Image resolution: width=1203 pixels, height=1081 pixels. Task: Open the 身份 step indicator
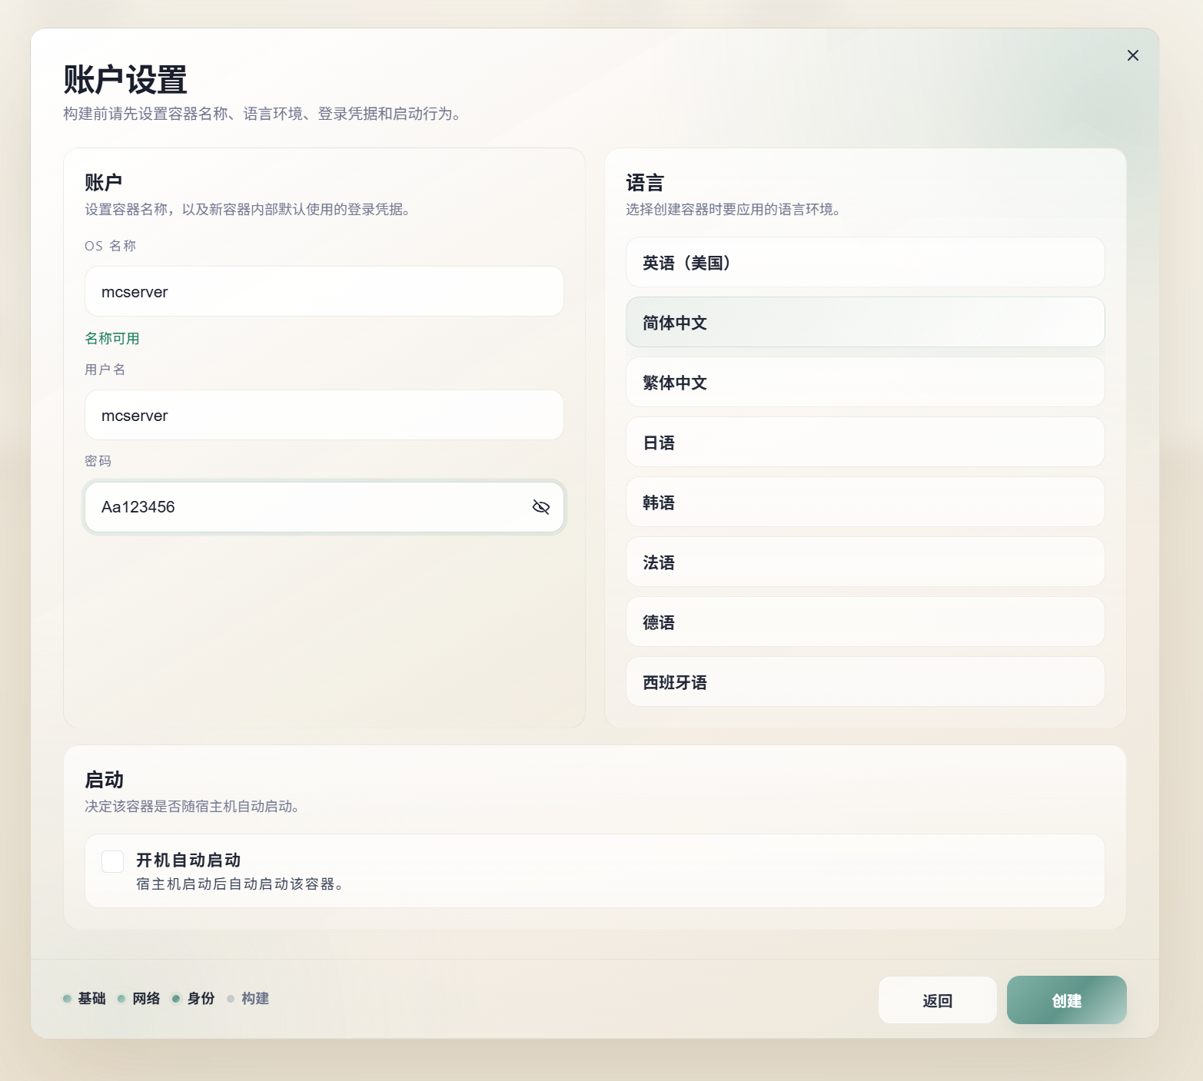click(x=194, y=999)
